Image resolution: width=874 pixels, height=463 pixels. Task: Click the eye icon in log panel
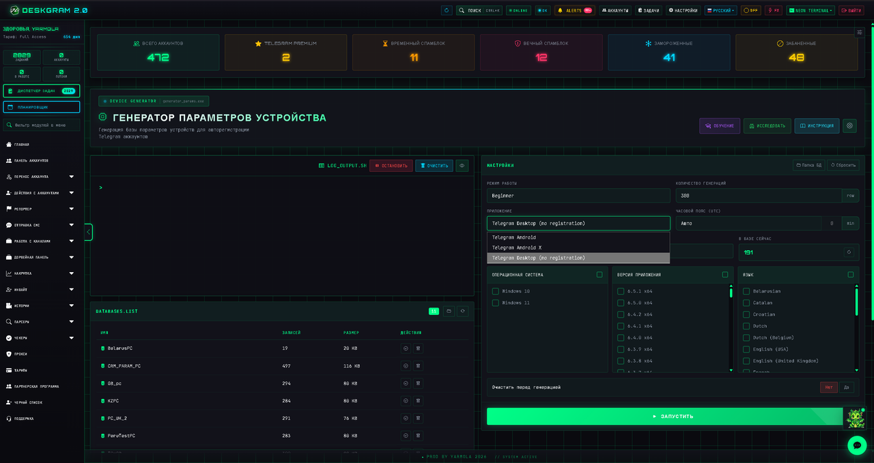(462, 165)
